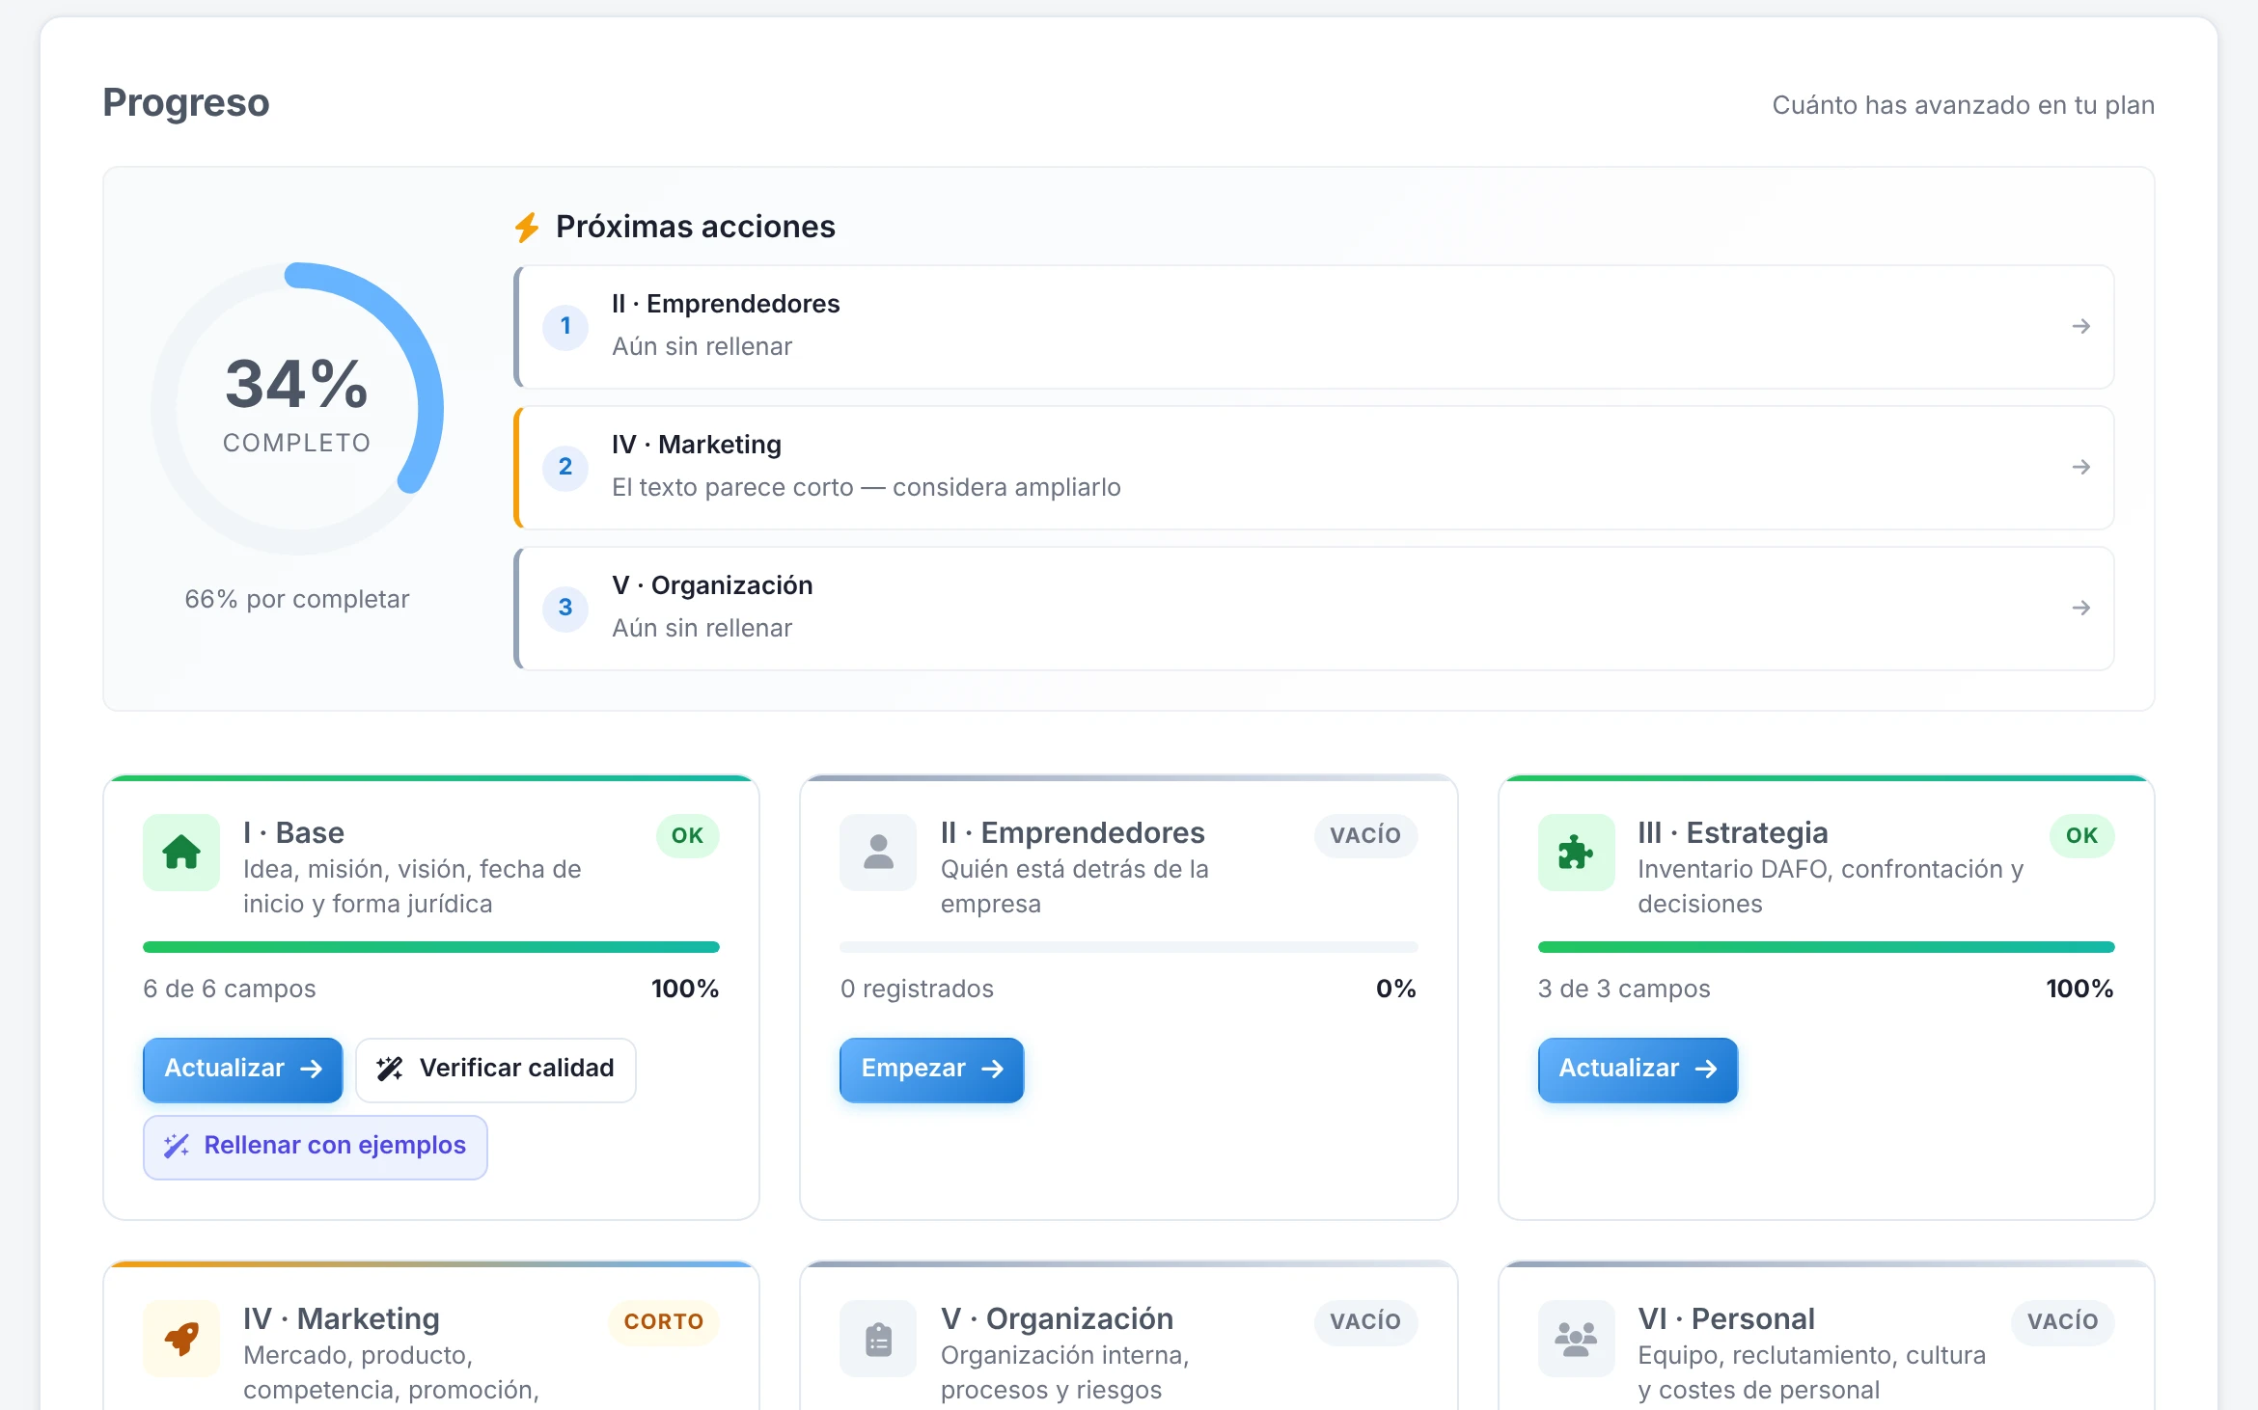Screen dimensions: 2258x1410
Task: Click the lightning bolt icon by Próximas acciones
Action: point(527,228)
